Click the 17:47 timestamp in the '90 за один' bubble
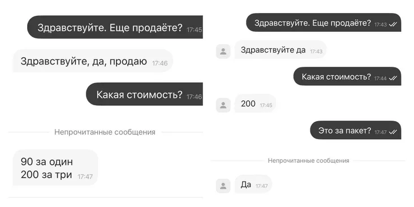Viewport: 414px width, 207px height. [x=85, y=176]
